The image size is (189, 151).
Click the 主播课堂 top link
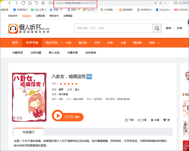click(x=68, y=16)
